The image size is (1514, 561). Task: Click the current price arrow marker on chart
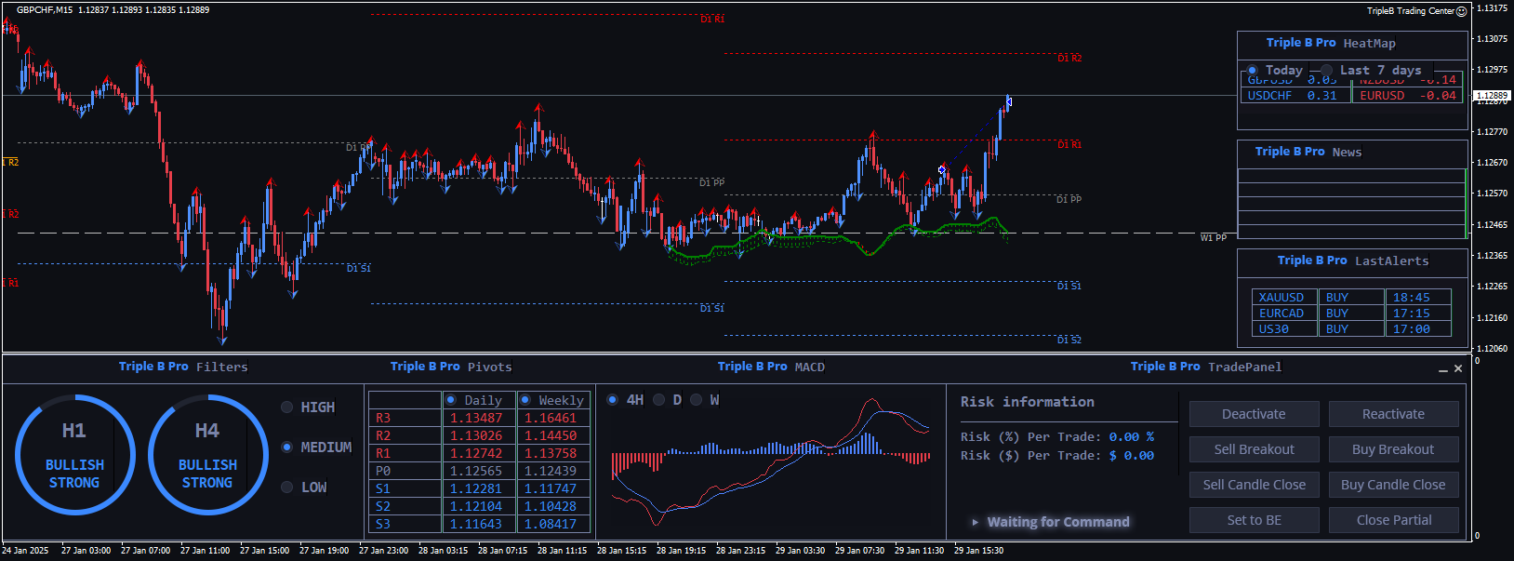coord(1009,102)
